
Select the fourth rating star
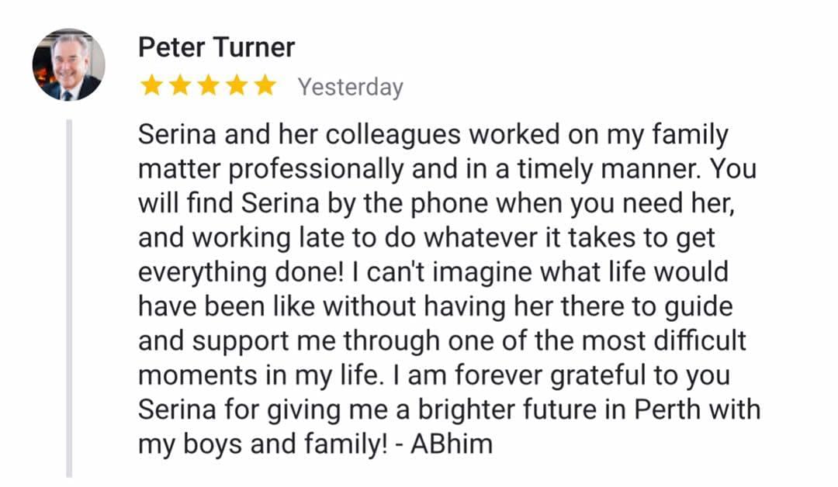point(237,86)
